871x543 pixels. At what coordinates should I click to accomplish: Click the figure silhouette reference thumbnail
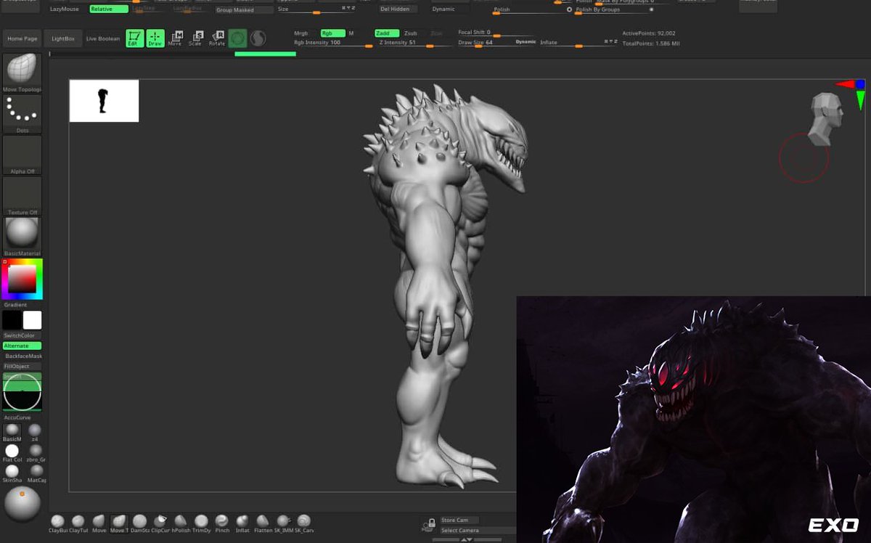click(103, 100)
